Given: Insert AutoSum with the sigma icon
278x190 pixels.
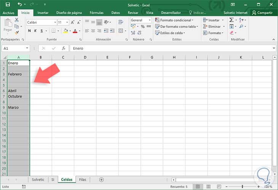Looking at the screenshot, I should 232,20.
